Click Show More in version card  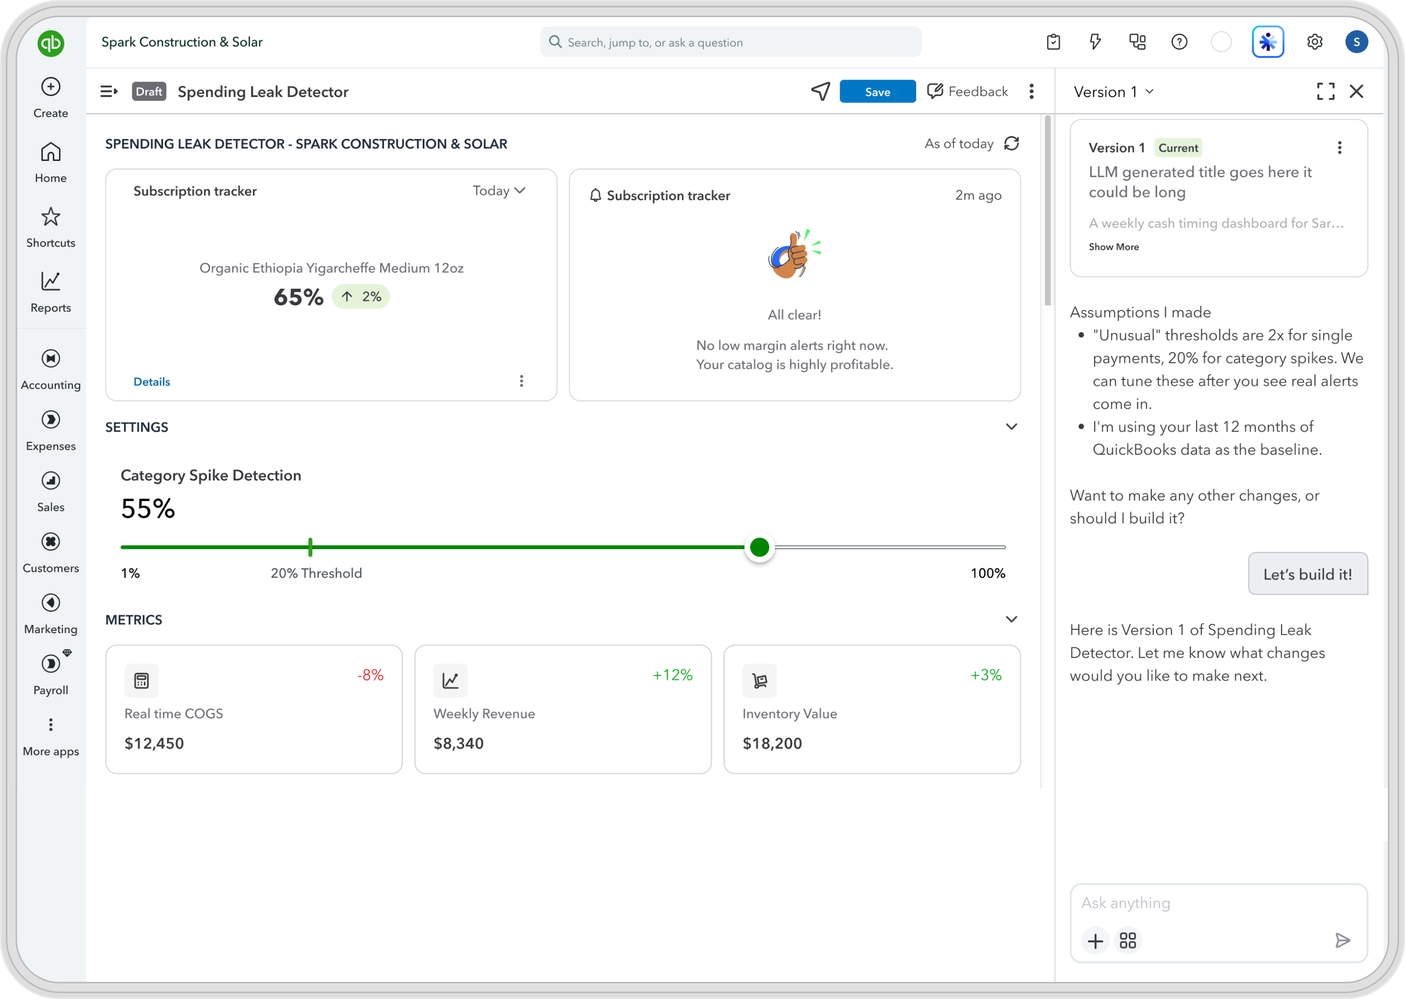click(x=1113, y=247)
